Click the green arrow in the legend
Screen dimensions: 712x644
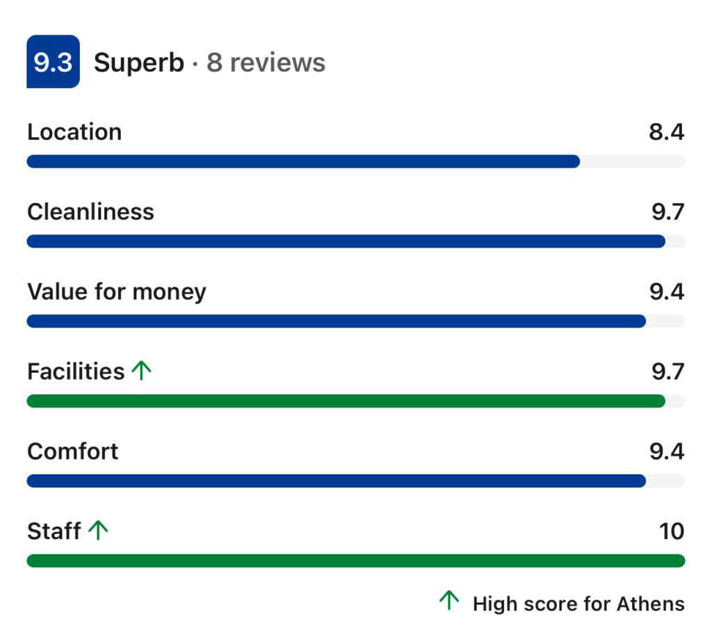pos(449,600)
